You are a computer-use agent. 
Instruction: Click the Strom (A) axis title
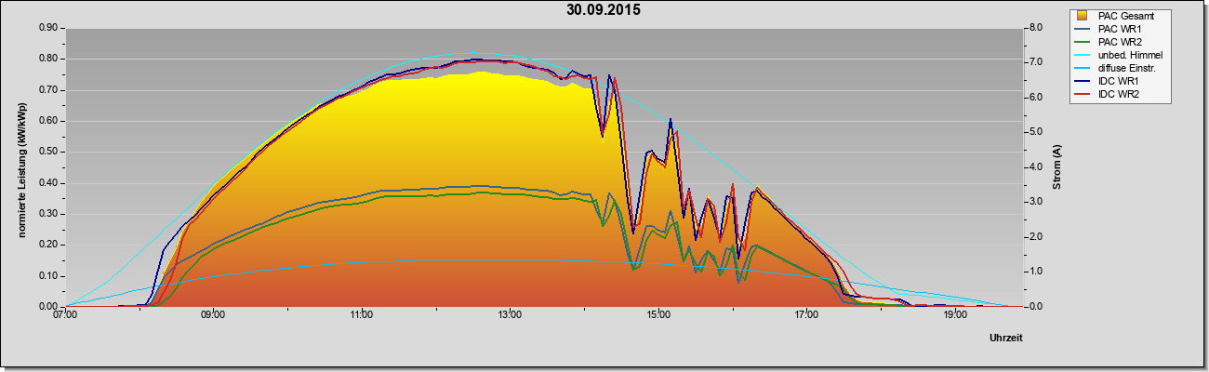click(x=1057, y=167)
